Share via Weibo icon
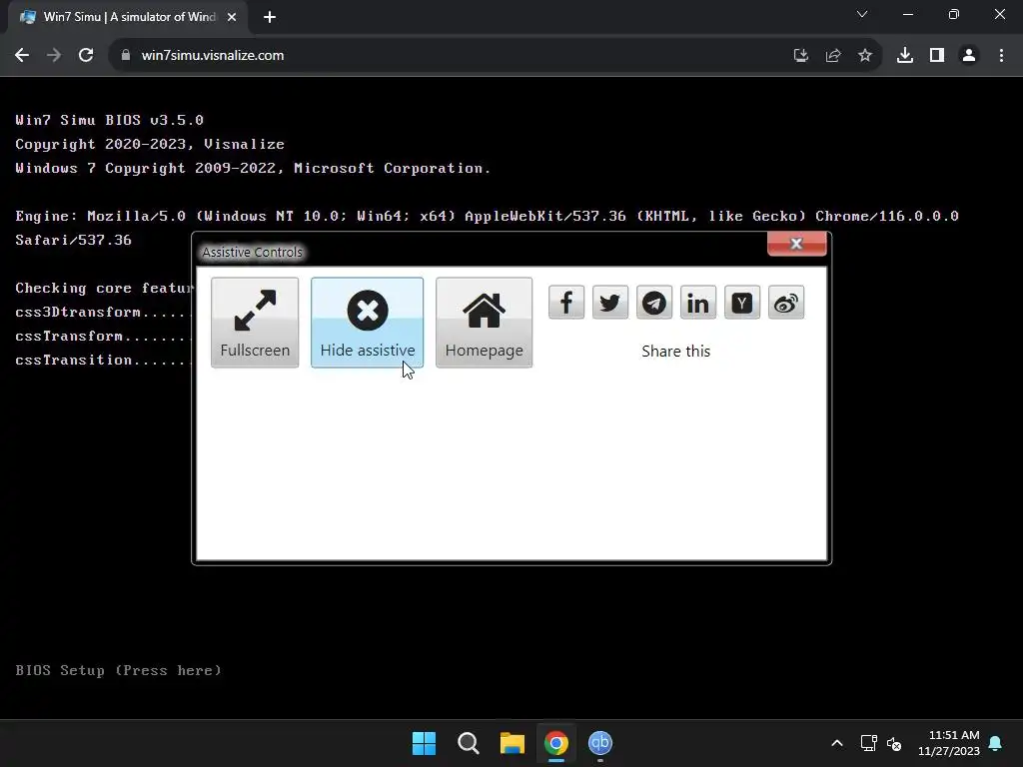Viewport: 1023px width, 767px height. pos(785,303)
